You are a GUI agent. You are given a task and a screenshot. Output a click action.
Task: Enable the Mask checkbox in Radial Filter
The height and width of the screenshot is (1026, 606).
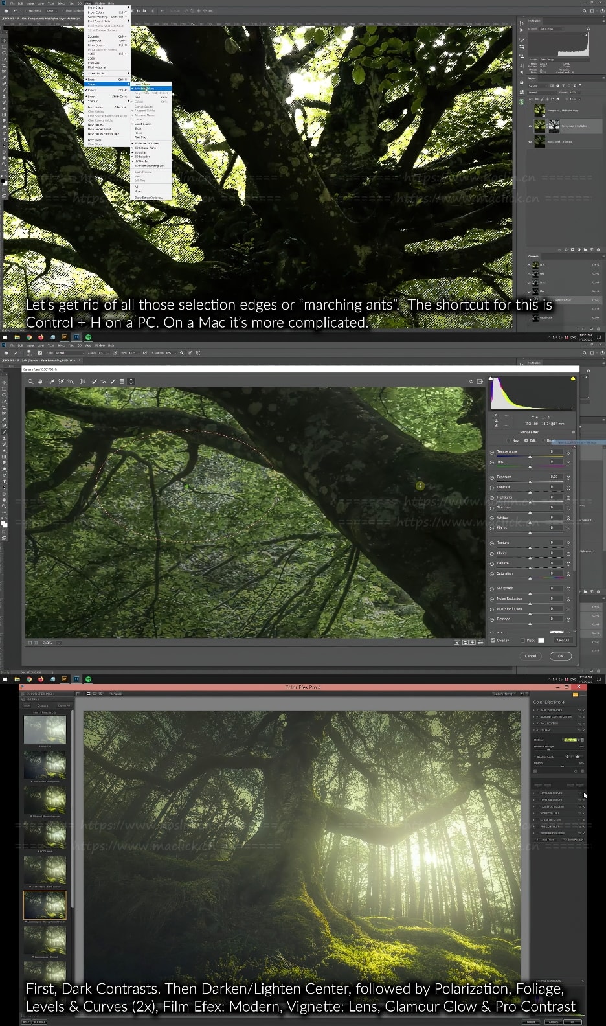(x=522, y=640)
